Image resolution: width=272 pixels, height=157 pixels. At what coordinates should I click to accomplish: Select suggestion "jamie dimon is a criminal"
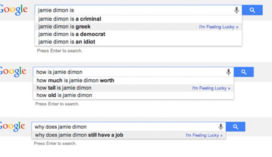click(x=70, y=19)
